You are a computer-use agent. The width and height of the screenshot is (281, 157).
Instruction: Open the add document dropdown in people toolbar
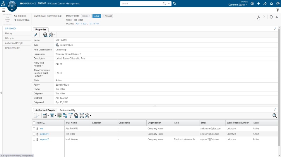point(36,116)
